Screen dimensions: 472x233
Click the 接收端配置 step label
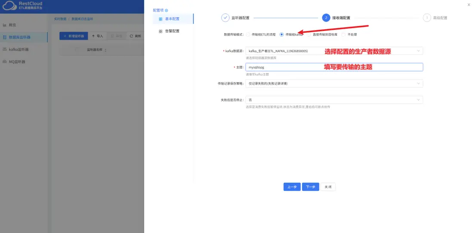pos(341,18)
